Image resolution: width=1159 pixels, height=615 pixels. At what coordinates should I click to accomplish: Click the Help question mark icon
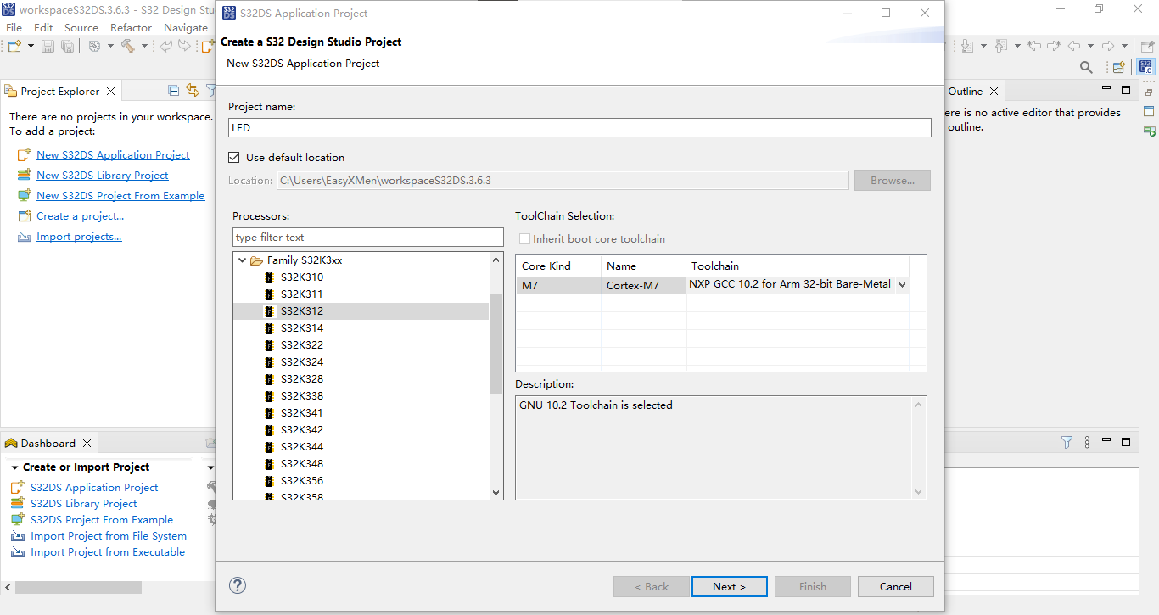(238, 585)
